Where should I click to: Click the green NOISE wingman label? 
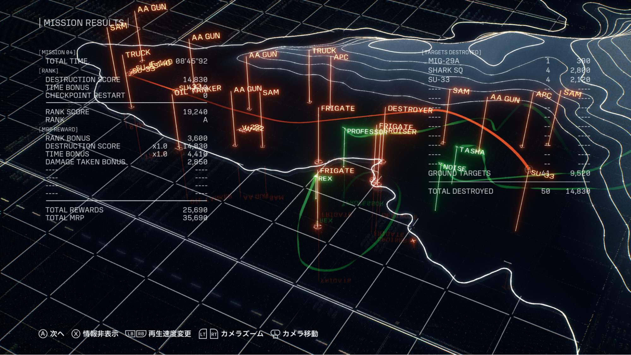(455, 168)
